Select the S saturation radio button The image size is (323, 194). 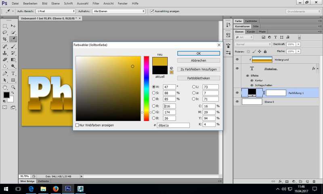[154, 93]
